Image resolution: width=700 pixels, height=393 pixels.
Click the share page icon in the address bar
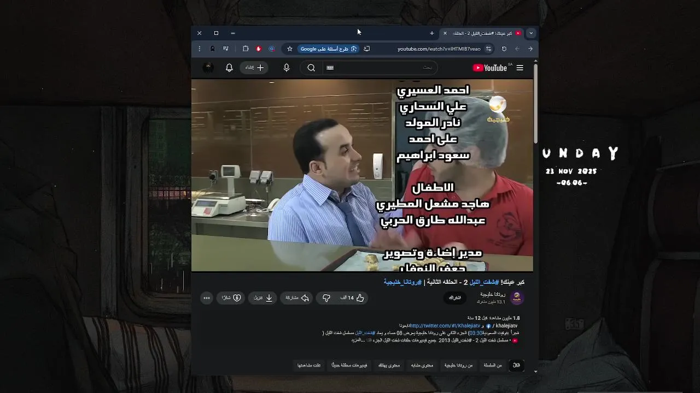pyautogui.click(x=367, y=49)
